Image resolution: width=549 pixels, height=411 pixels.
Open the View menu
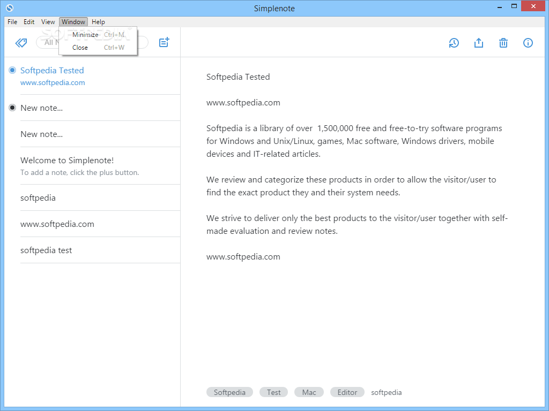(x=48, y=21)
